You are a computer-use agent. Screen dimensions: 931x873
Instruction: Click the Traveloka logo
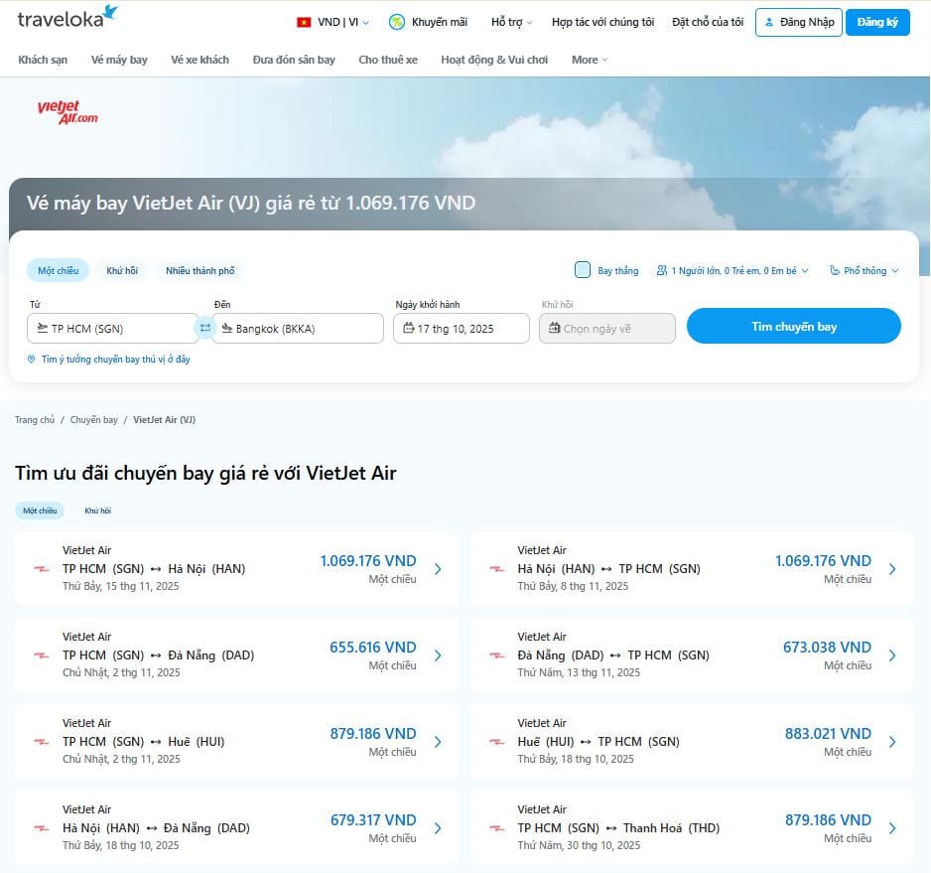click(67, 18)
